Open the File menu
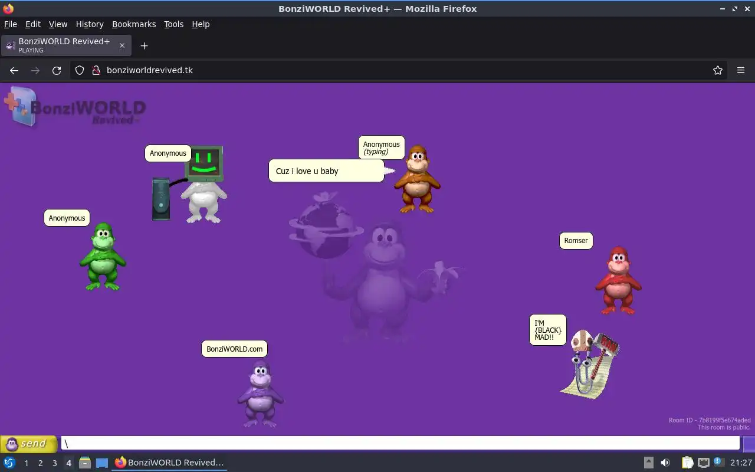755x472 pixels. (11, 24)
